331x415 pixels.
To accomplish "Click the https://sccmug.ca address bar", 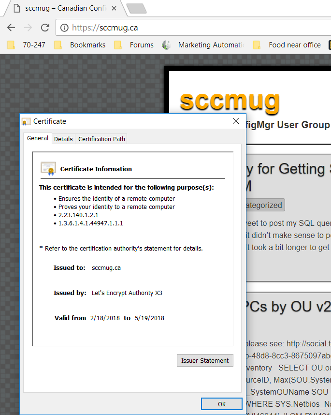I will click(x=193, y=28).
